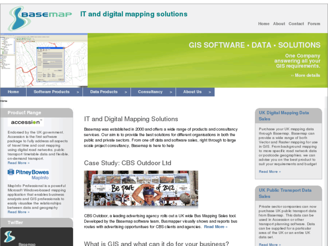
Task: Open the About link in the header
Action: coord(279,23)
